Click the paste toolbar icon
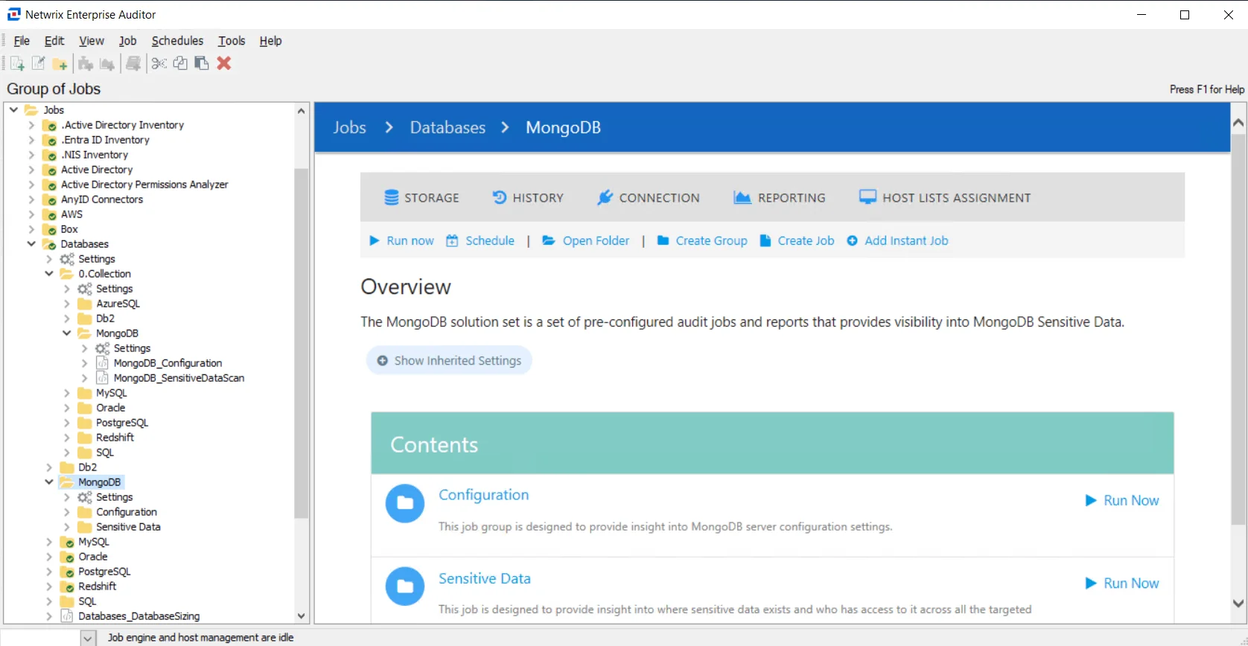This screenshot has height=646, width=1248. [x=202, y=64]
